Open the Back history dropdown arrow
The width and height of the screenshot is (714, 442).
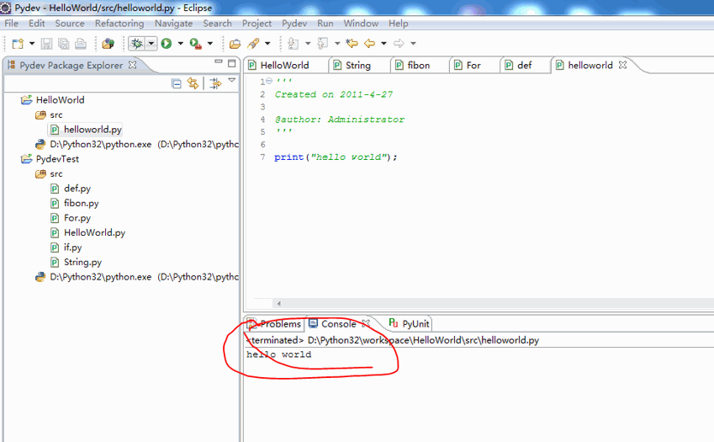pos(383,44)
